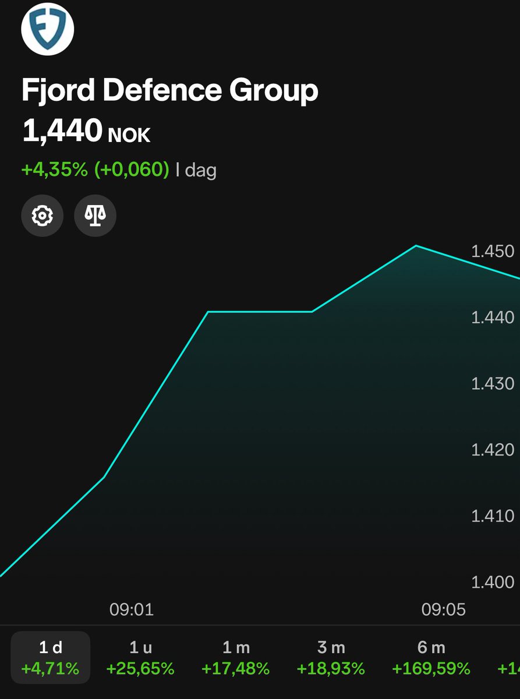Select the 1 d period tab

point(51,658)
